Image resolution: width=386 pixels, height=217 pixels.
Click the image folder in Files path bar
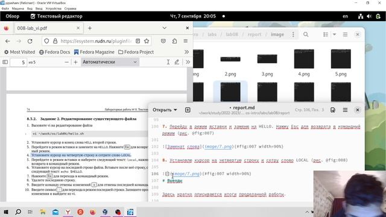[x=277, y=34]
